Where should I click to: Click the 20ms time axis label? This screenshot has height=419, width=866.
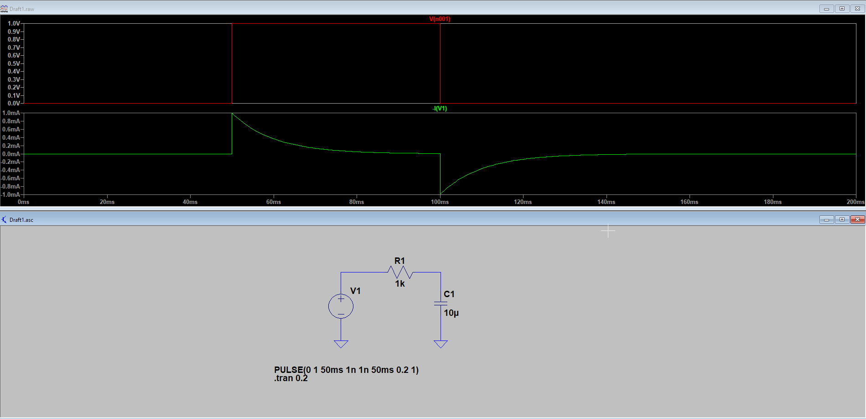pyautogui.click(x=107, y=202)
